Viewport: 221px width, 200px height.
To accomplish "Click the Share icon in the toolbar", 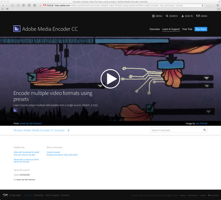I will pos(18,5).
